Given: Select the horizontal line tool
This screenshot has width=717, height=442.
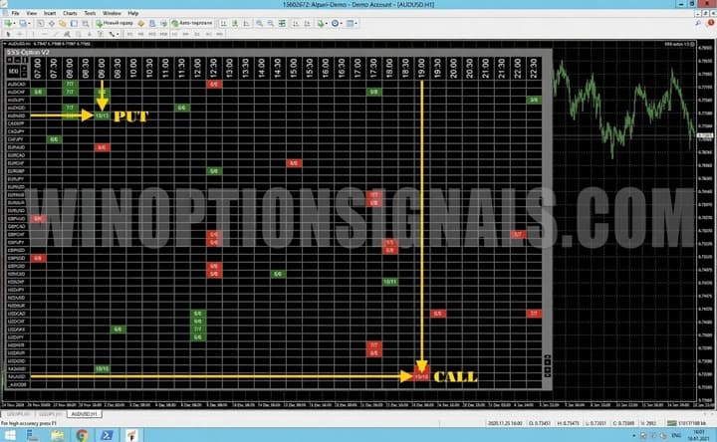Looking at the screenshot, I should (45, 34).
